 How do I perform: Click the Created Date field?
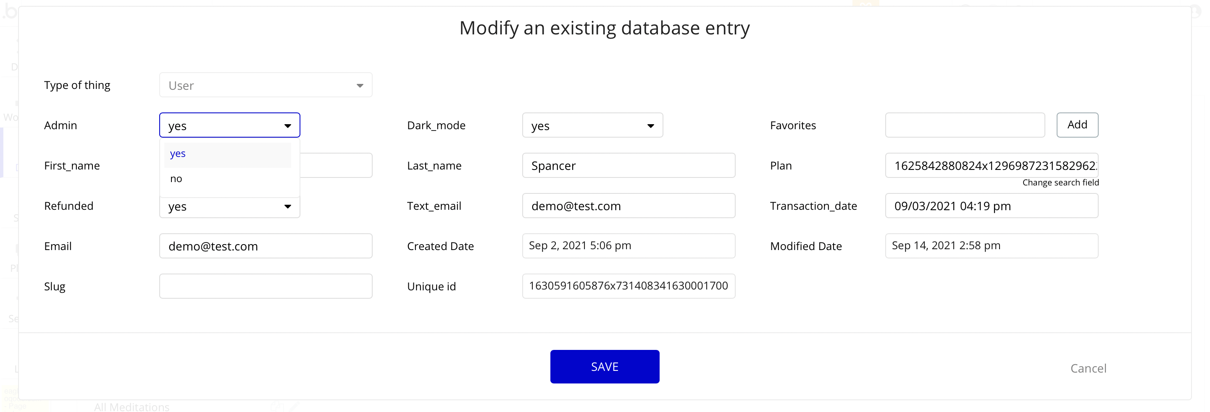pyautogui.click(x=628, y=246)
